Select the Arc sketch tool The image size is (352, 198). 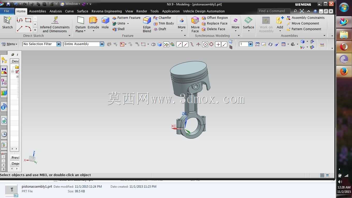coord(28,29)
